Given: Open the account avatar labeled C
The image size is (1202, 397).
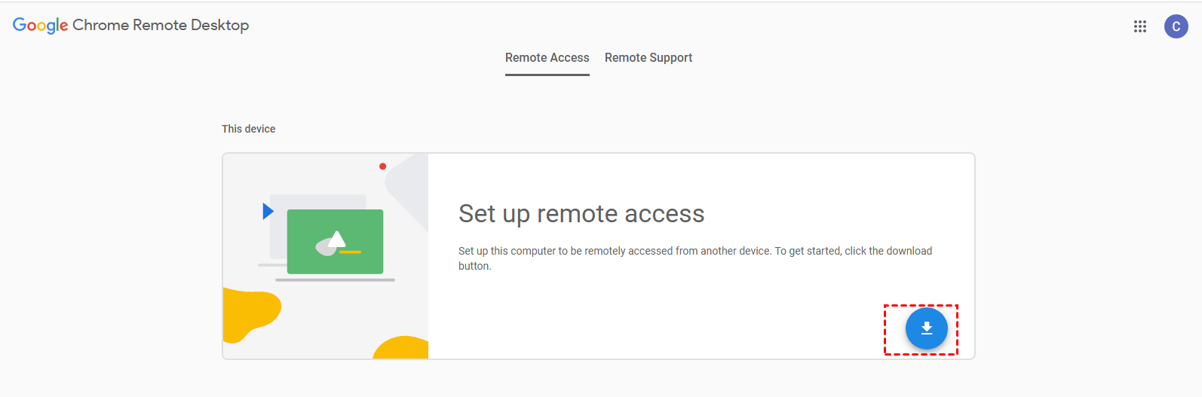Looking at the screenshot, I should point(1176,26).
